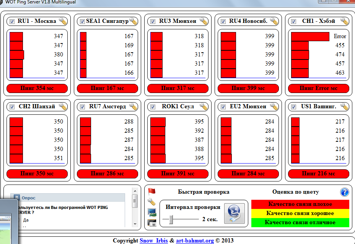
Task: Click the 288 value in RU7 Амстерд
Action: pos(129,122)
